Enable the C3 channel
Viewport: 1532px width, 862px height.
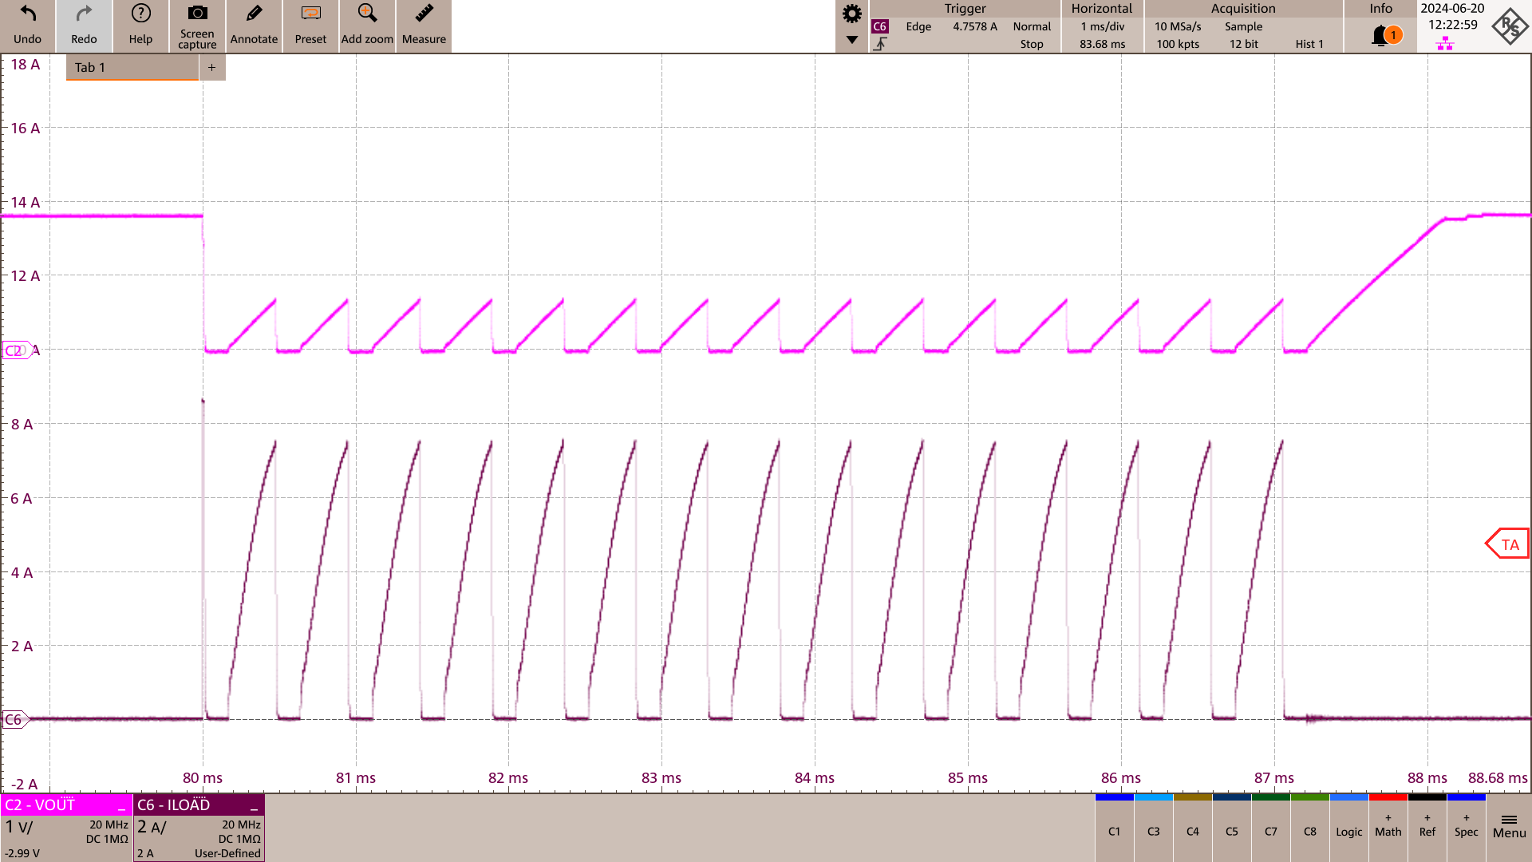click(1153, 831)
